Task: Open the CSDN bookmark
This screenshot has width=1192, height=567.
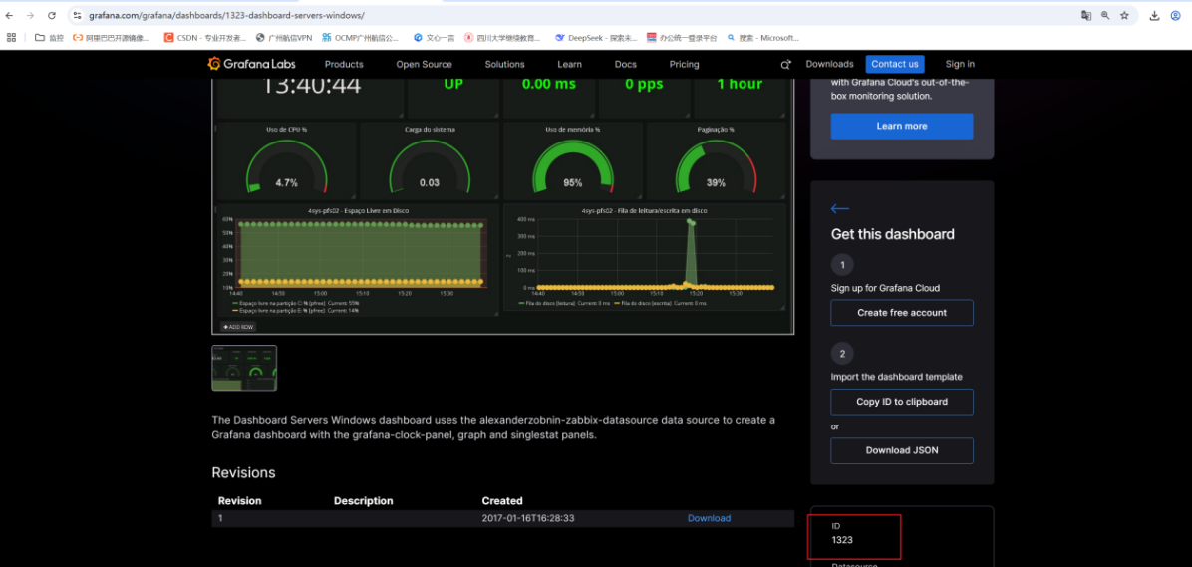Action: [205, 37]
